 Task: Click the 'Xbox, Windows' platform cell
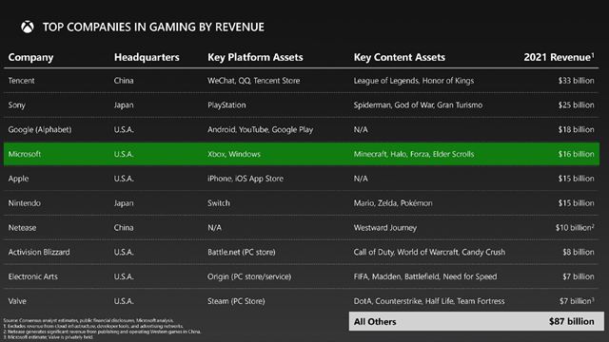(x=234, y=154)
